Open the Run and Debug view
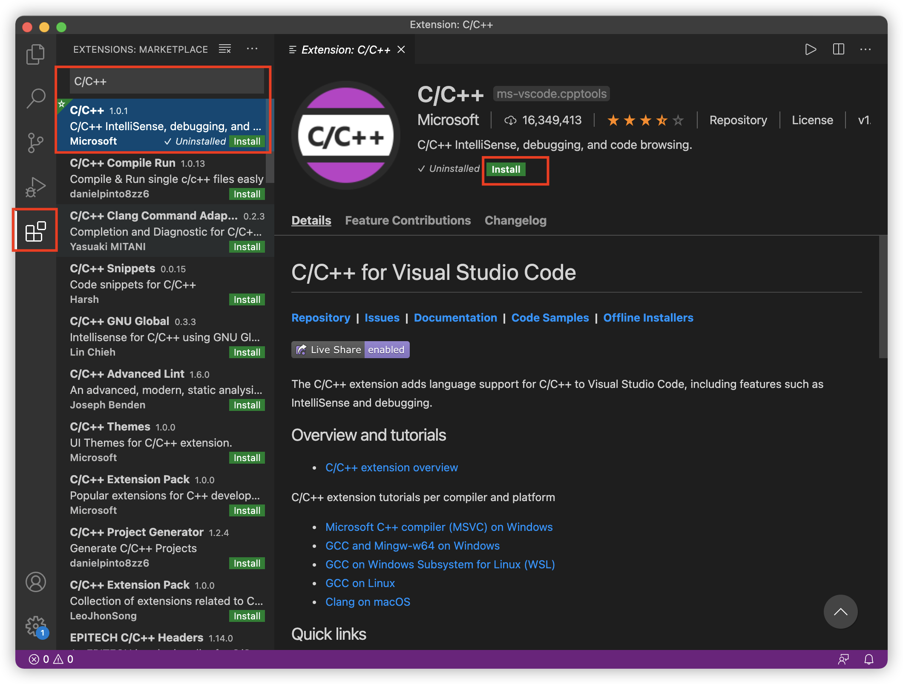This screenshot has height=684, width=903. (x=35, y=187)
